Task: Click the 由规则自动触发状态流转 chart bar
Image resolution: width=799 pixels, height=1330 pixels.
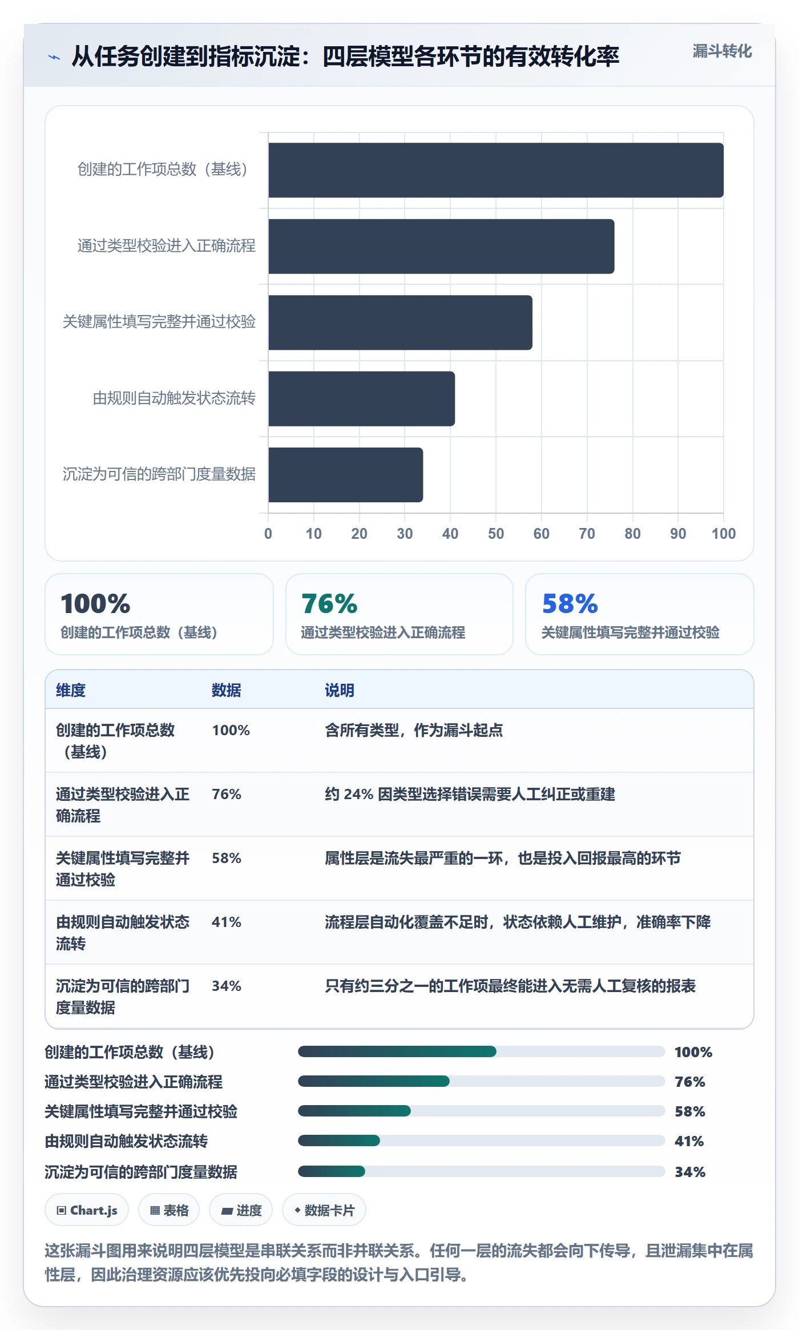Action: (361, 398)
